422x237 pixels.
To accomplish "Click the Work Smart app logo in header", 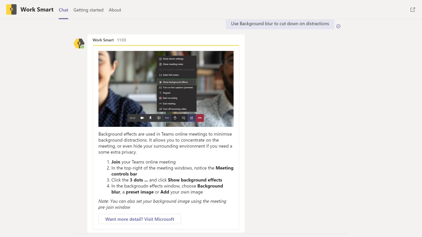I will pos(11,10).
